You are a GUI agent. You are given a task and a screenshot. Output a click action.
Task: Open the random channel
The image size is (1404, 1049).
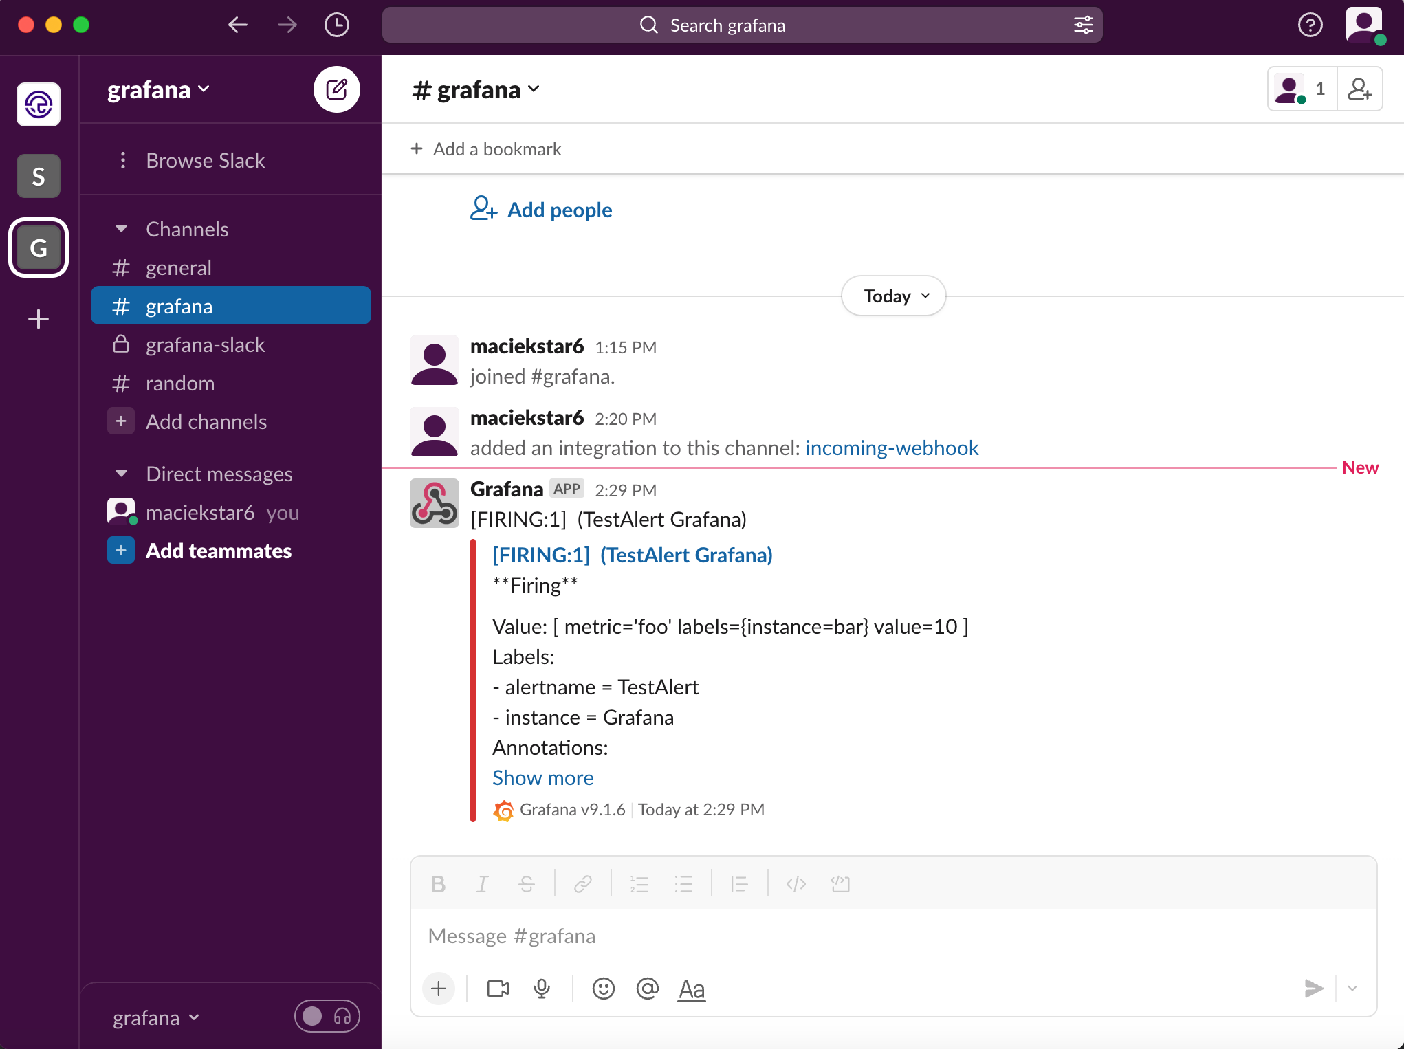(x=230, y=383)
